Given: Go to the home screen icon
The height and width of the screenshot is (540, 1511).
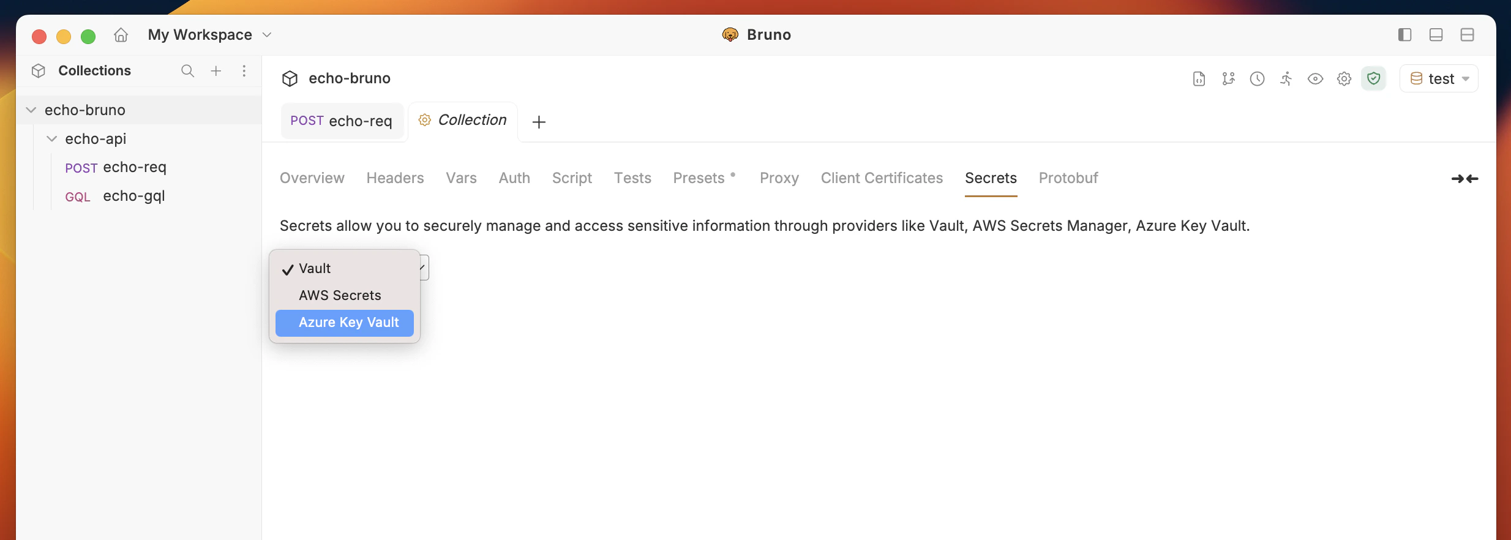Looking at the screenshot, I should point(121,35).
